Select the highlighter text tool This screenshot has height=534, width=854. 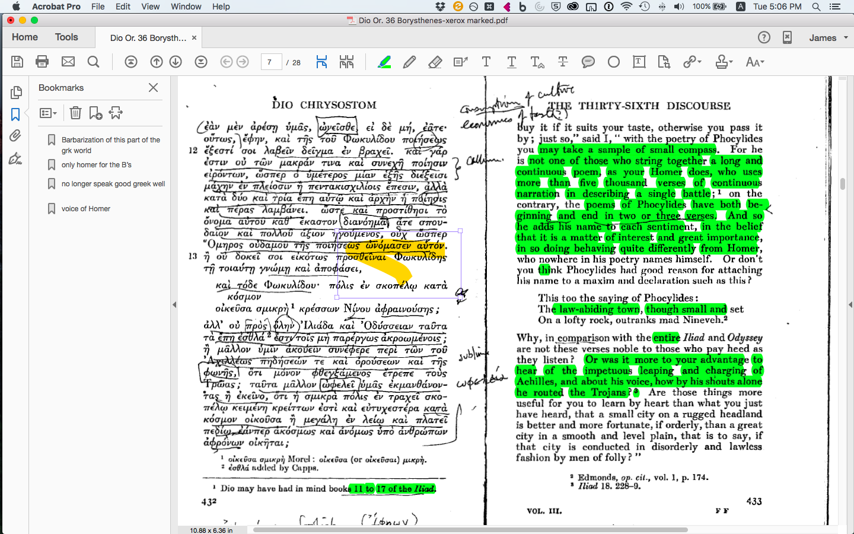384,62
